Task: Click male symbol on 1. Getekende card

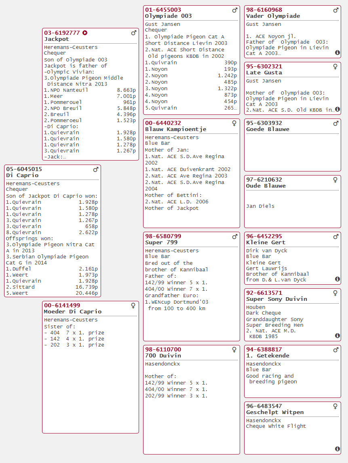Action: pos(335,350)
